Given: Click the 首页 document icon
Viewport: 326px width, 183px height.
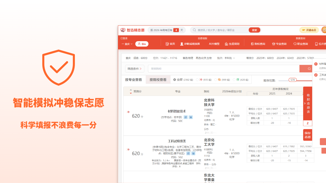Looking at the screenshot, I should click(167, 44).
